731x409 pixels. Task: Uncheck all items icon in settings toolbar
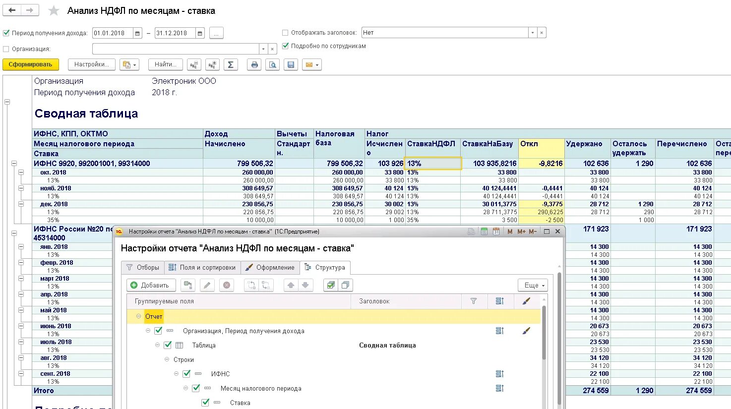(x=345, y=285)
